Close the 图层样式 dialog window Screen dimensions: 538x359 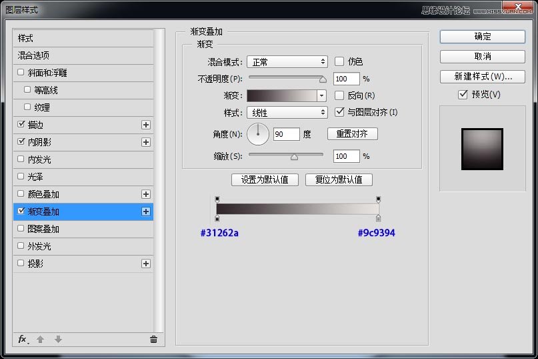(519, 7)
